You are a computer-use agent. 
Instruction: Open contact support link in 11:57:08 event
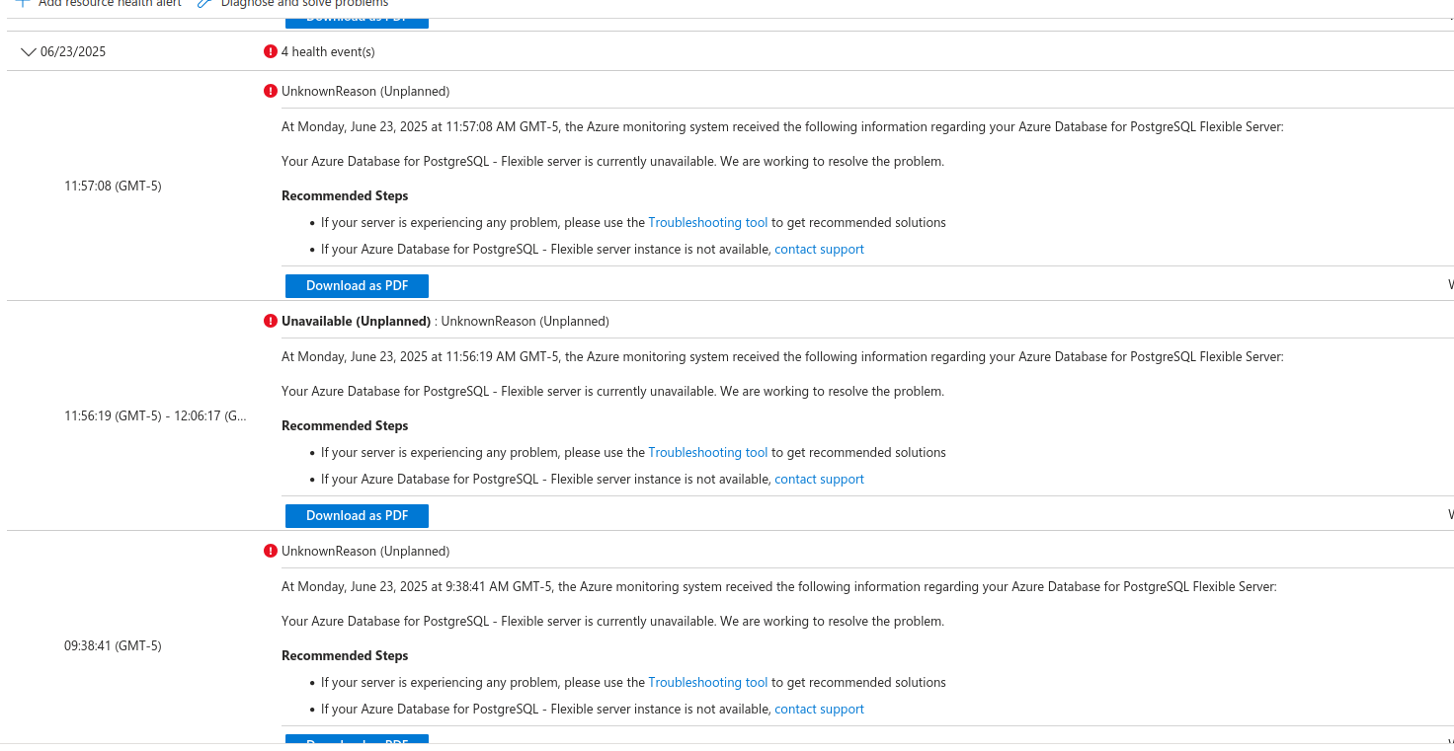[x=819, y=249]
